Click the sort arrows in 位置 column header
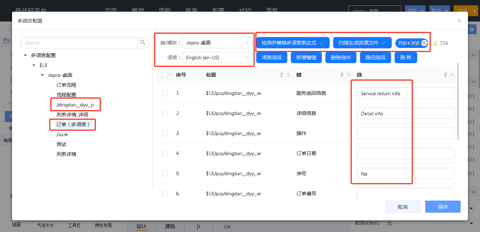The width and height of the screenshot is (480, 232). (x=282, y=75)
